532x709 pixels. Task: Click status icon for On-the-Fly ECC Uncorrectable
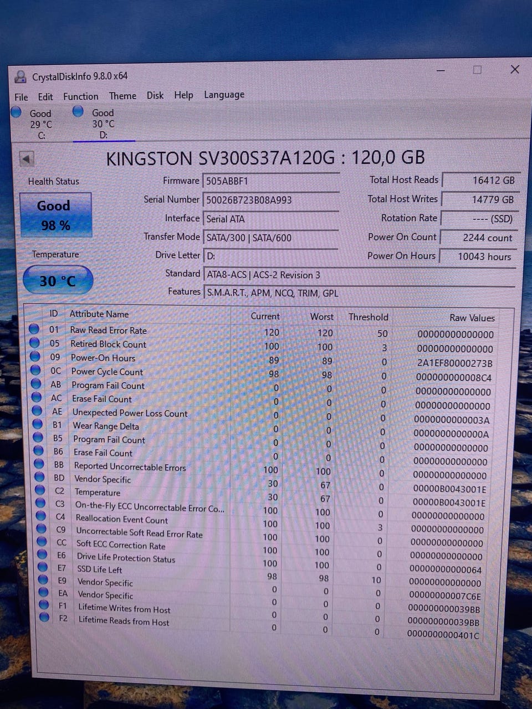(x=40, y=504)
